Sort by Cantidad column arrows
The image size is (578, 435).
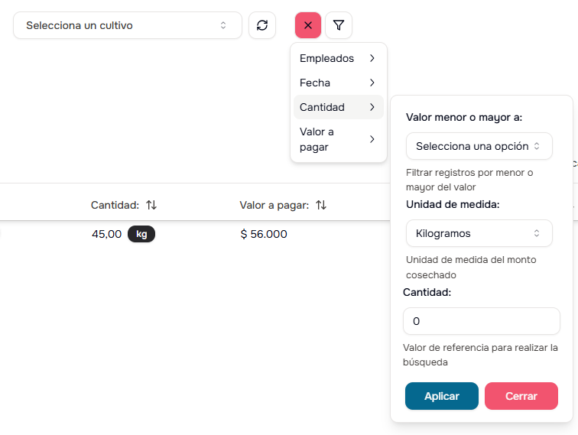pyautogui.click(x=151, y=205)
